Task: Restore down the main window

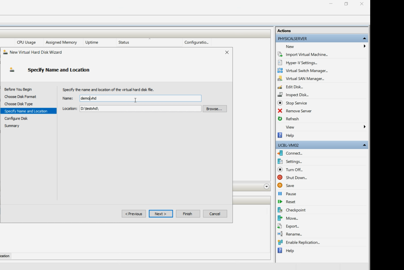Action: [x=346, y=4]
